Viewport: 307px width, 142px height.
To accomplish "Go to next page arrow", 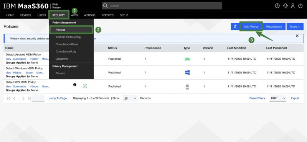I will coord(23,98).
